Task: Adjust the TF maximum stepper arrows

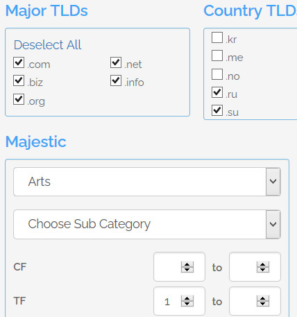Action: click(x=263, y=301)
